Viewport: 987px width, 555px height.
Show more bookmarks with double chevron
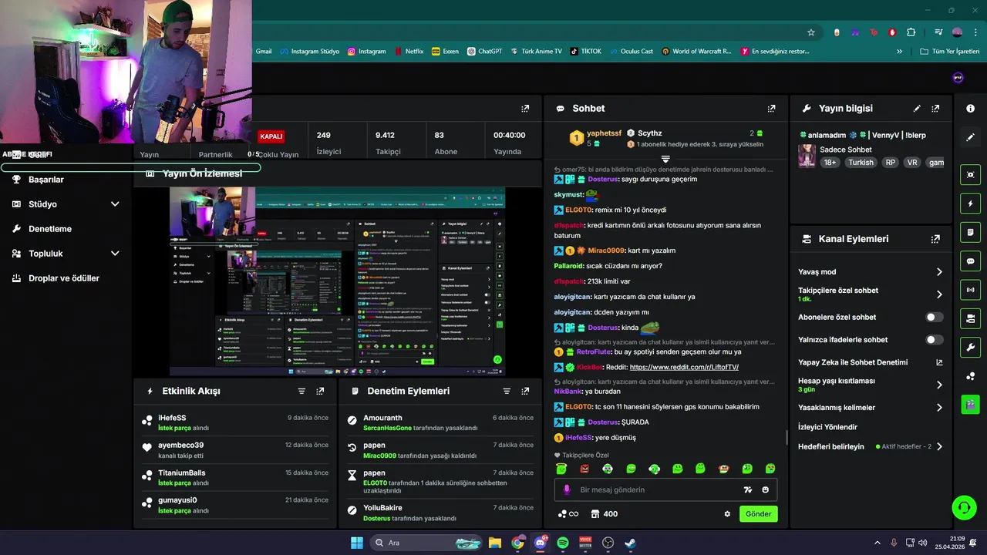[x=899, y=52]
